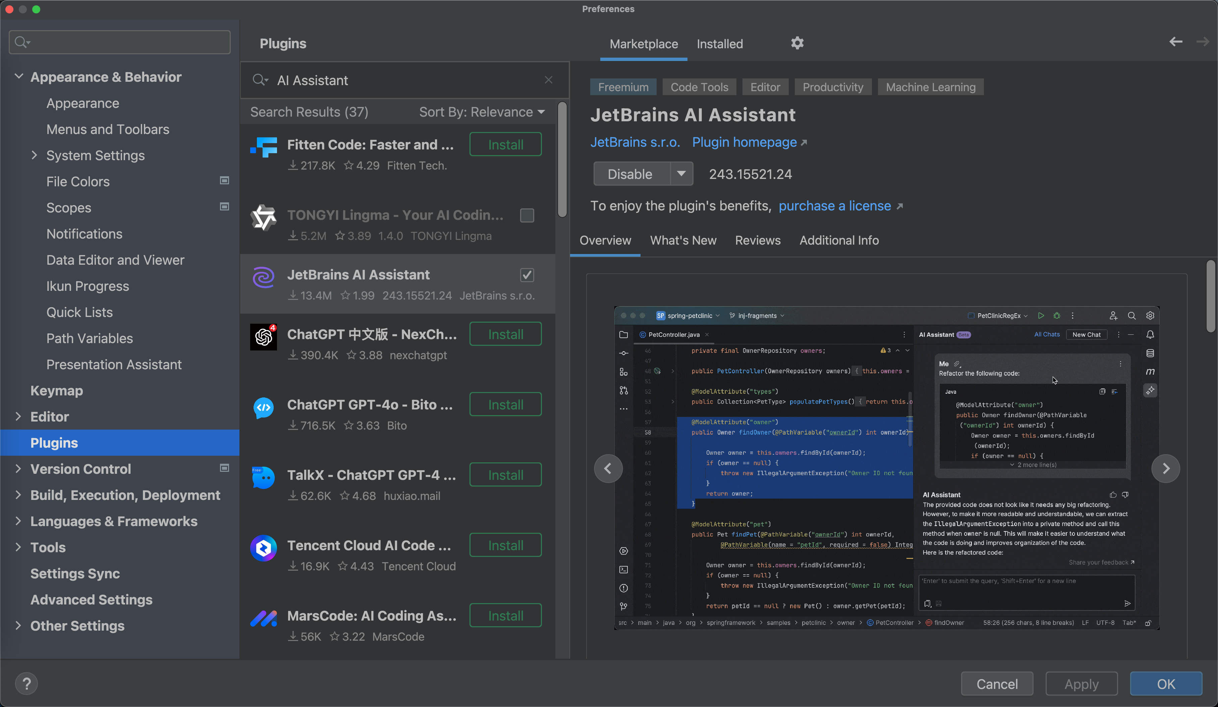Disable the JetBrains AI Assistant checkbox
The image size is (1218, 707).
(x=527, y=275)
